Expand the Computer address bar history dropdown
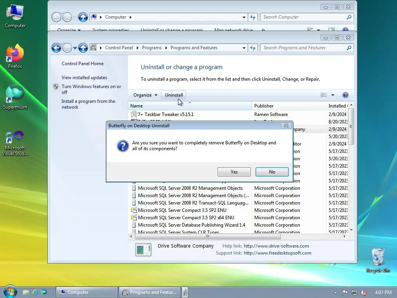The width and height of the screenshot is (397, 298). (x=244, y=17)
